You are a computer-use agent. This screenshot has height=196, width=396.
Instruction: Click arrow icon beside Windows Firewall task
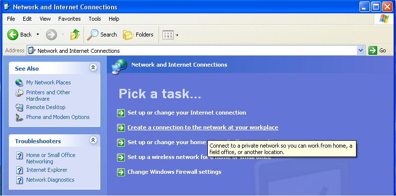click(x=121, y=172)
